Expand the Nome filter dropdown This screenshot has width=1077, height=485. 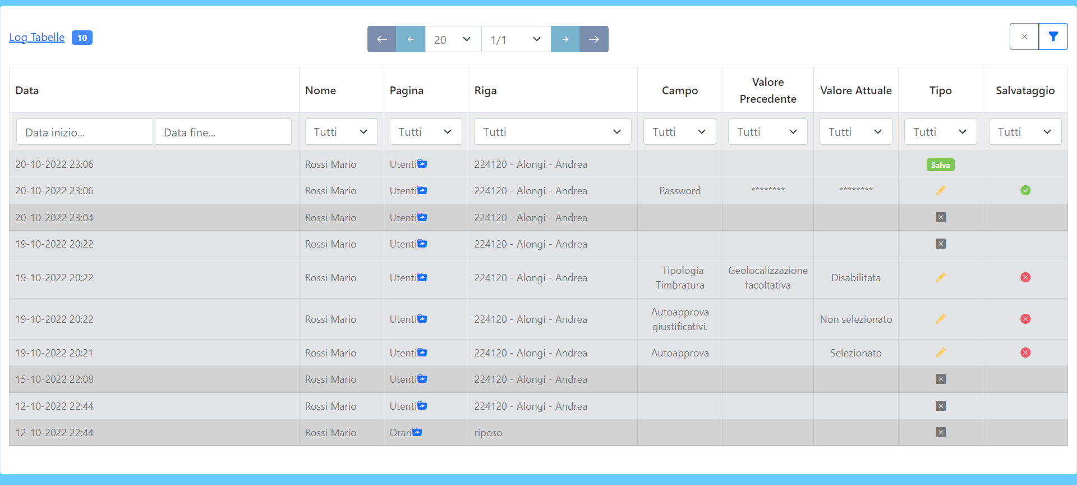click(341, 132)
